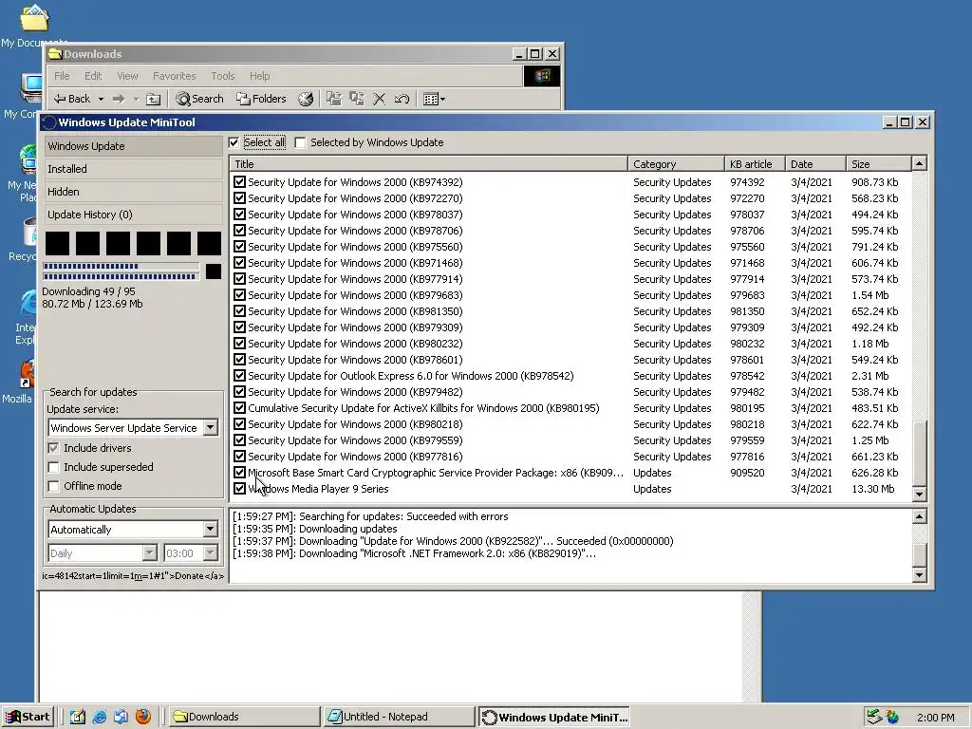The image size is (972, 729).
Task: Switch to Untitled - Notepad in taskbar
Action: click(398, 717)
